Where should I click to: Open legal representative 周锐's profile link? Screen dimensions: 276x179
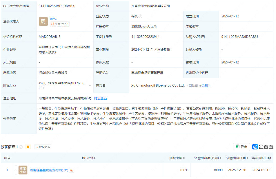53,19
